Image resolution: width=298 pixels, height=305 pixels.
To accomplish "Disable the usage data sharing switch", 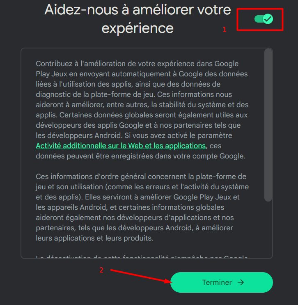I will (x=264, y=19).
